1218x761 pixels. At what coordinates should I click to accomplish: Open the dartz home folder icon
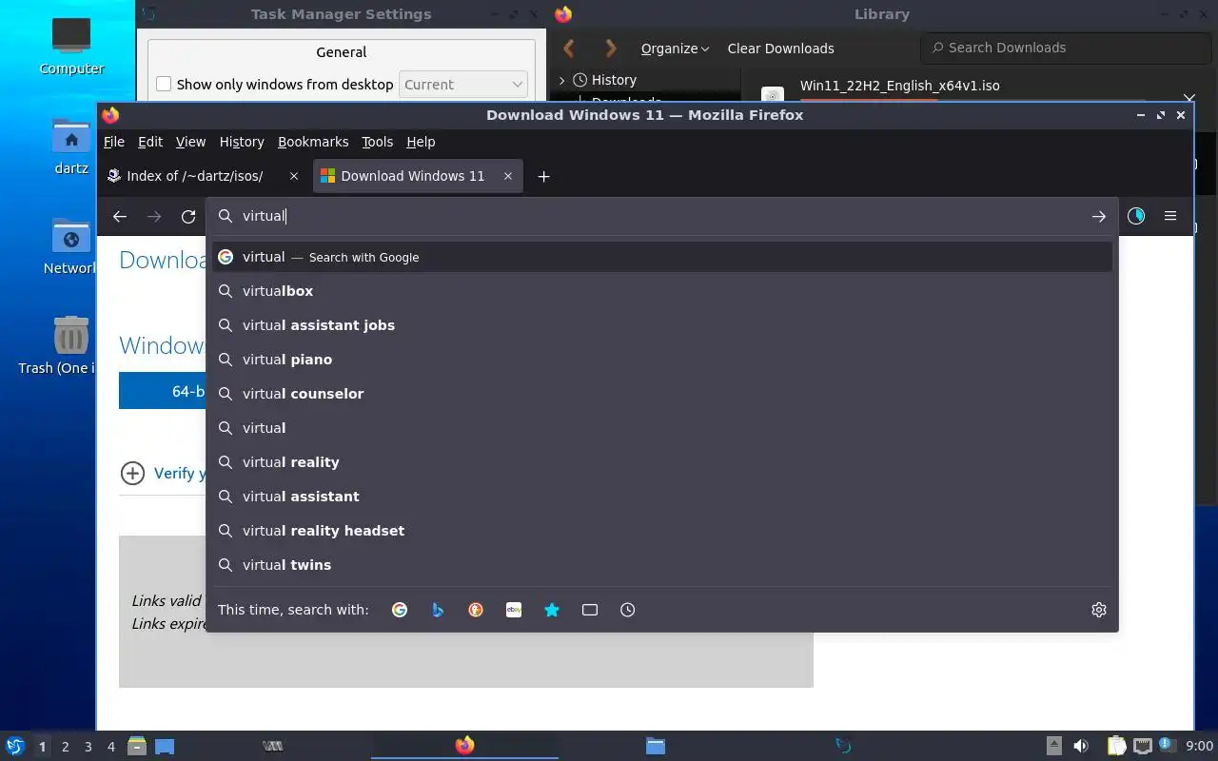click(x=71, y=146)
